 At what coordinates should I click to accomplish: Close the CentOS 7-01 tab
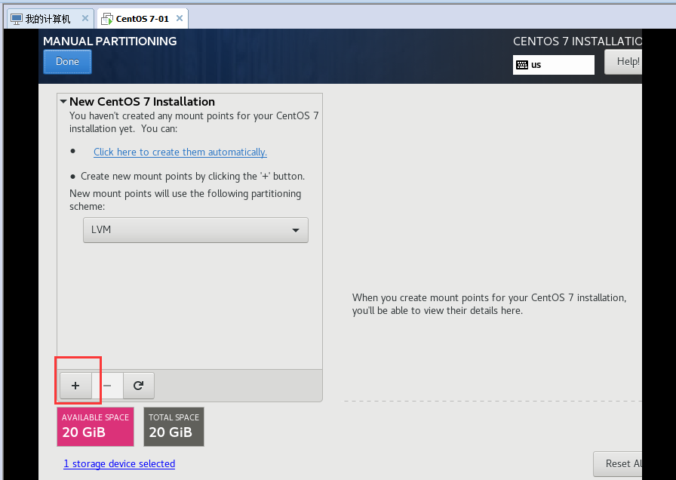[x=180, y=18]
